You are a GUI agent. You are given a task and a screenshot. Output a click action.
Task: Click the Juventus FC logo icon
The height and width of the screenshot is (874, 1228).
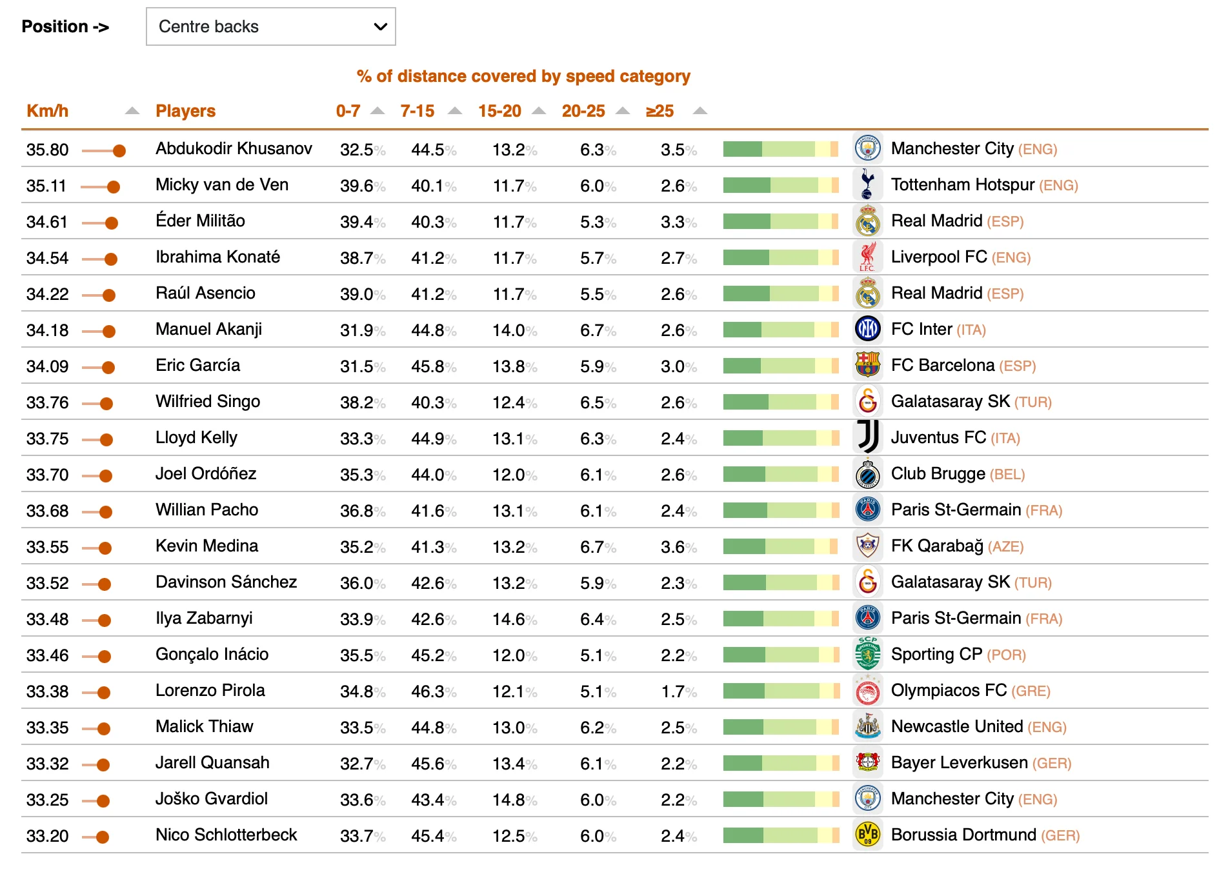[x=867, y=438]
